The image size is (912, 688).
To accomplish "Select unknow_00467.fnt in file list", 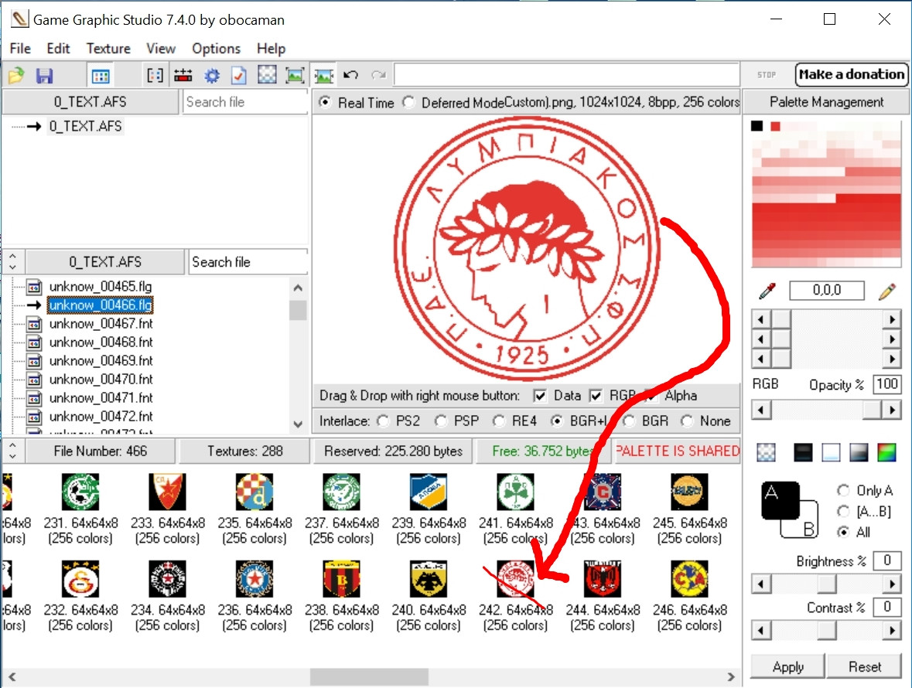I will coord(101,324).
